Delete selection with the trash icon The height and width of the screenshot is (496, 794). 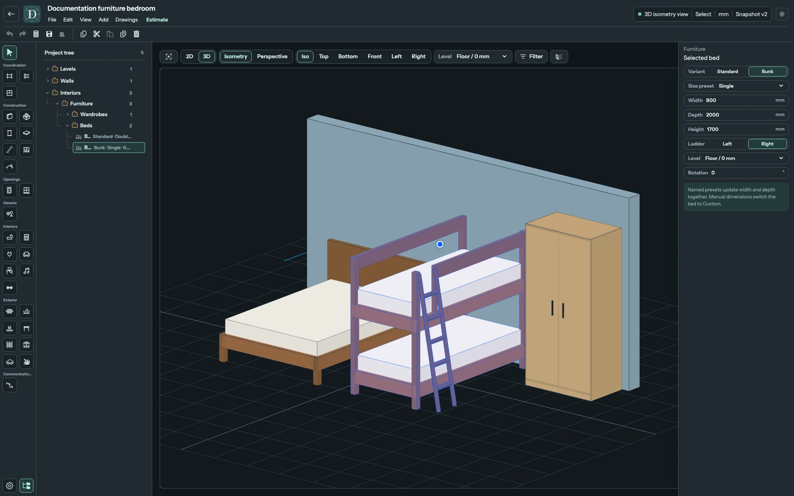click(136, 34)
